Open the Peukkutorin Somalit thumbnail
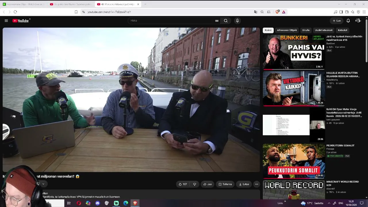Image resolution: width=368 pixels, height=207 pixels. pos(294,161)
